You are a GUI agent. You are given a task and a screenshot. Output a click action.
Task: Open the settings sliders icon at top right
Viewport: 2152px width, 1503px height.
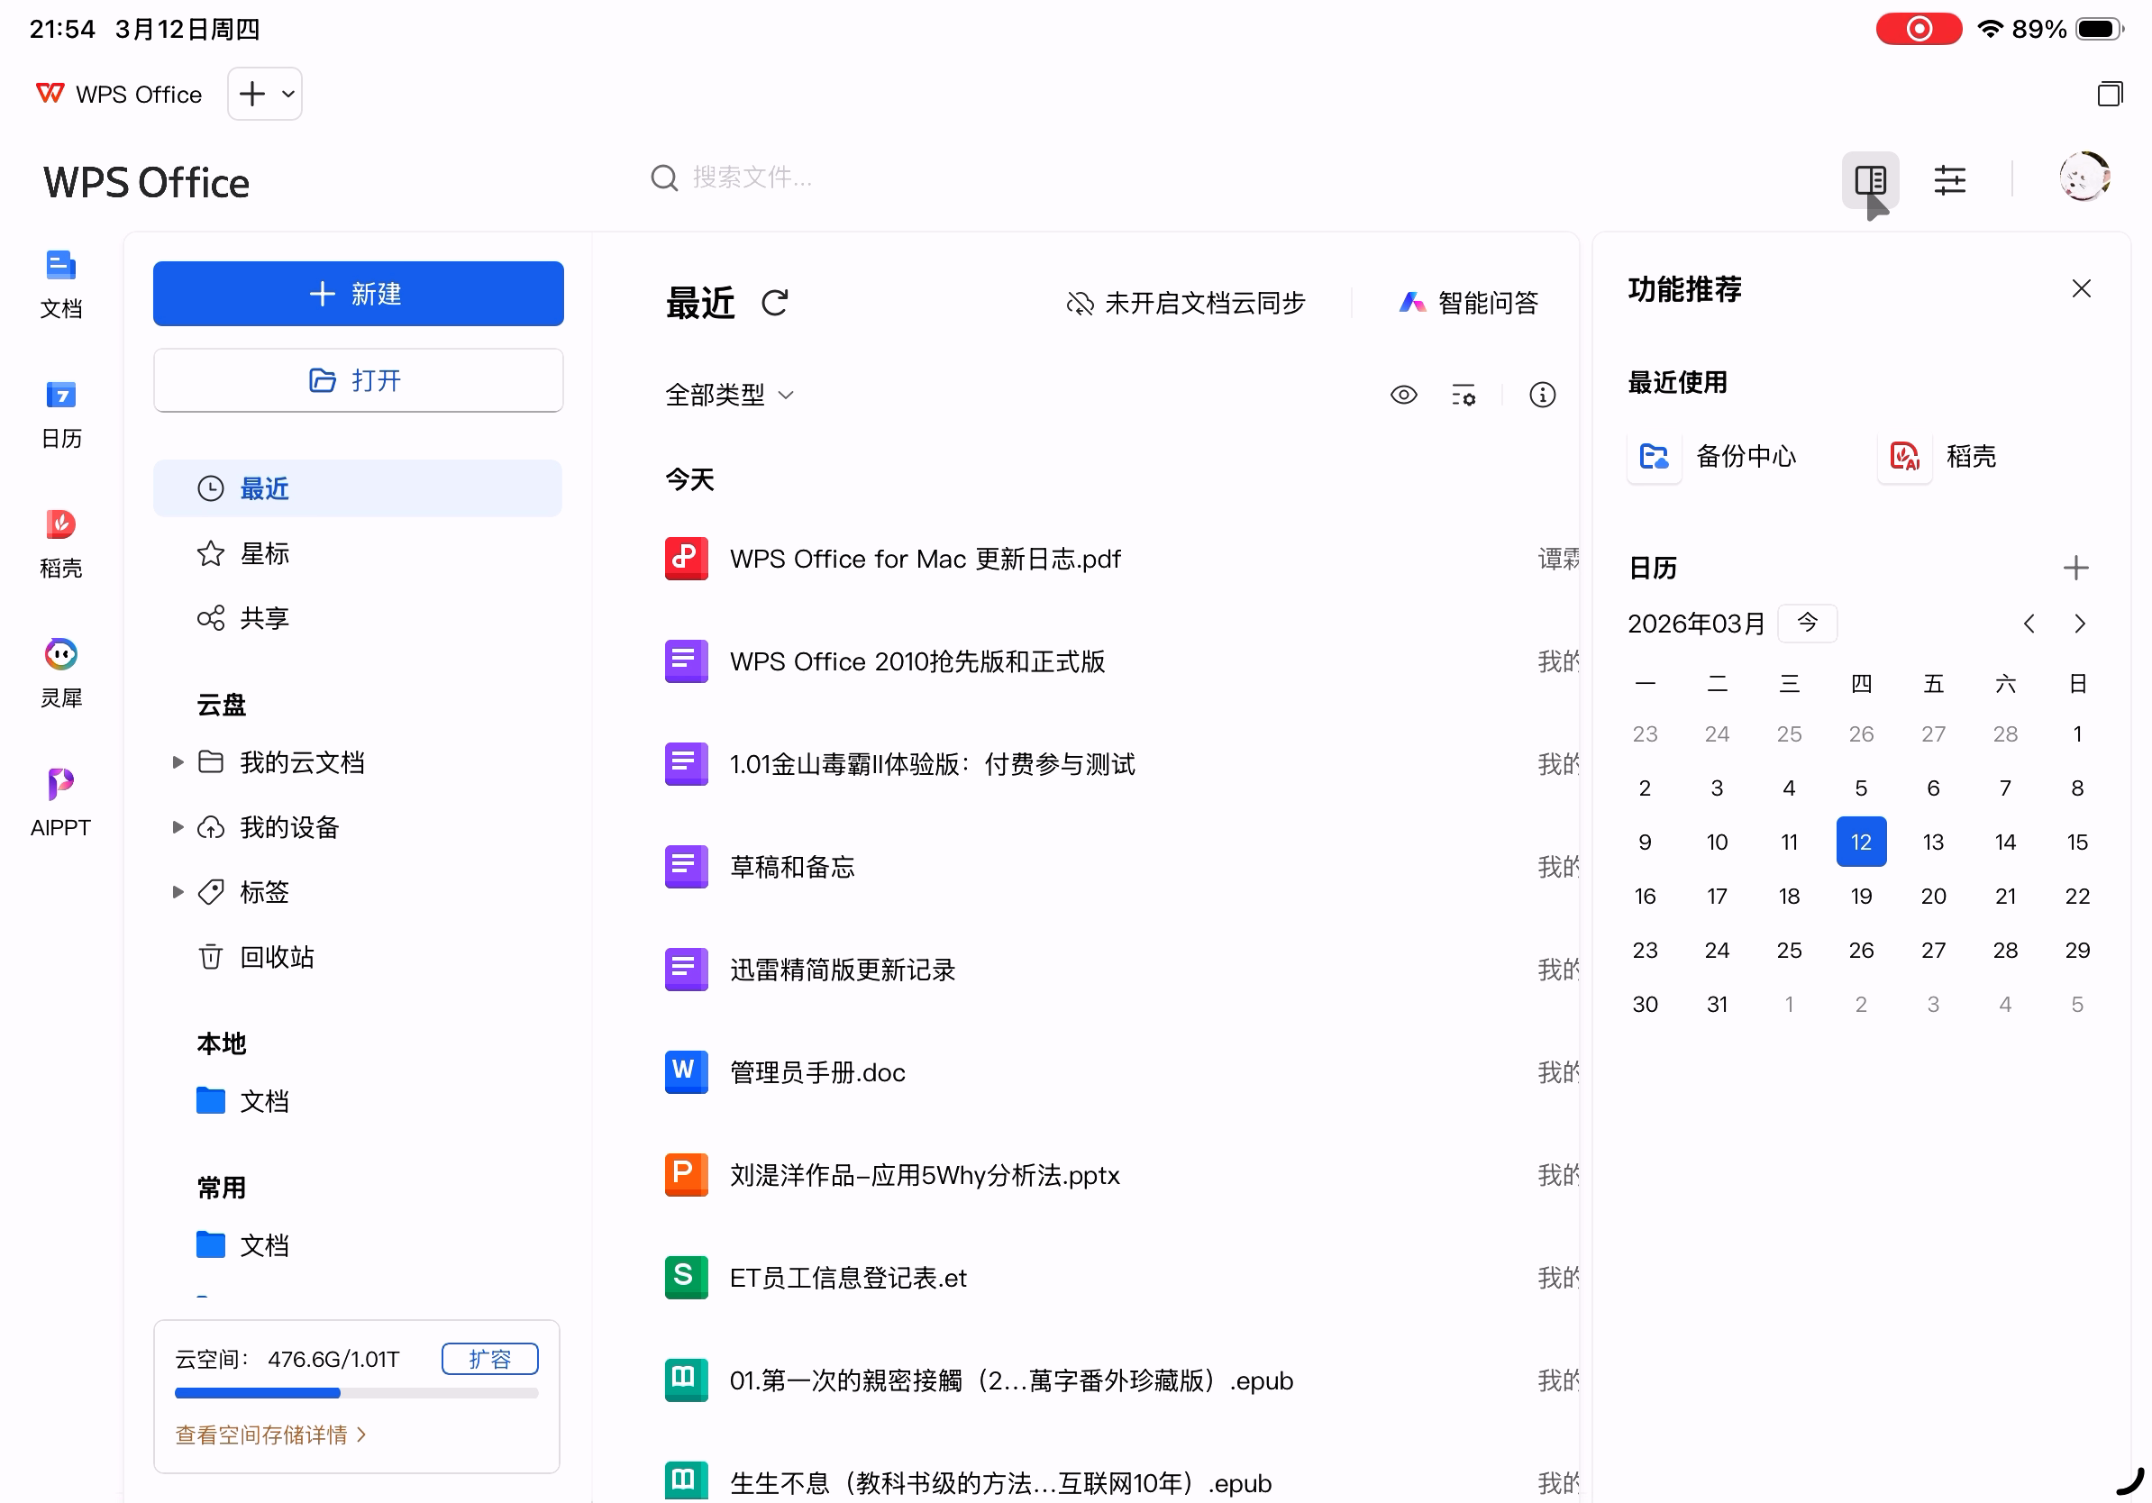pyautogui.click(x=1949, y=179)
